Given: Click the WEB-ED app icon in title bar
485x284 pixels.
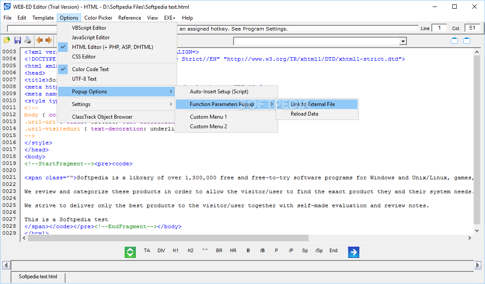Looking at the screenshot, I should 7,7.
